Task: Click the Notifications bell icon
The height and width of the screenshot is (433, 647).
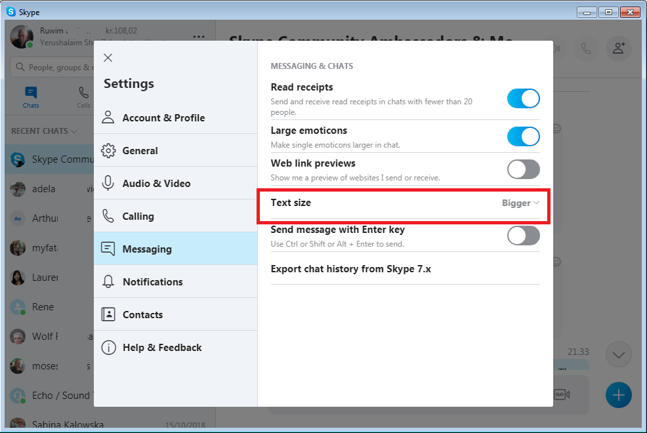Action: (108, 281)
